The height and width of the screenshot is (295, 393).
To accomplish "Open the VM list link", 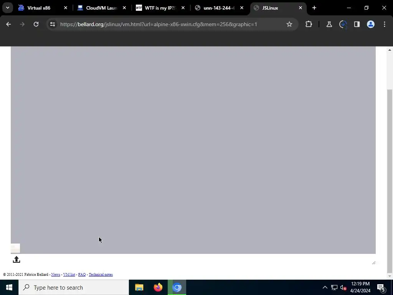I will [x=69, y=274].
